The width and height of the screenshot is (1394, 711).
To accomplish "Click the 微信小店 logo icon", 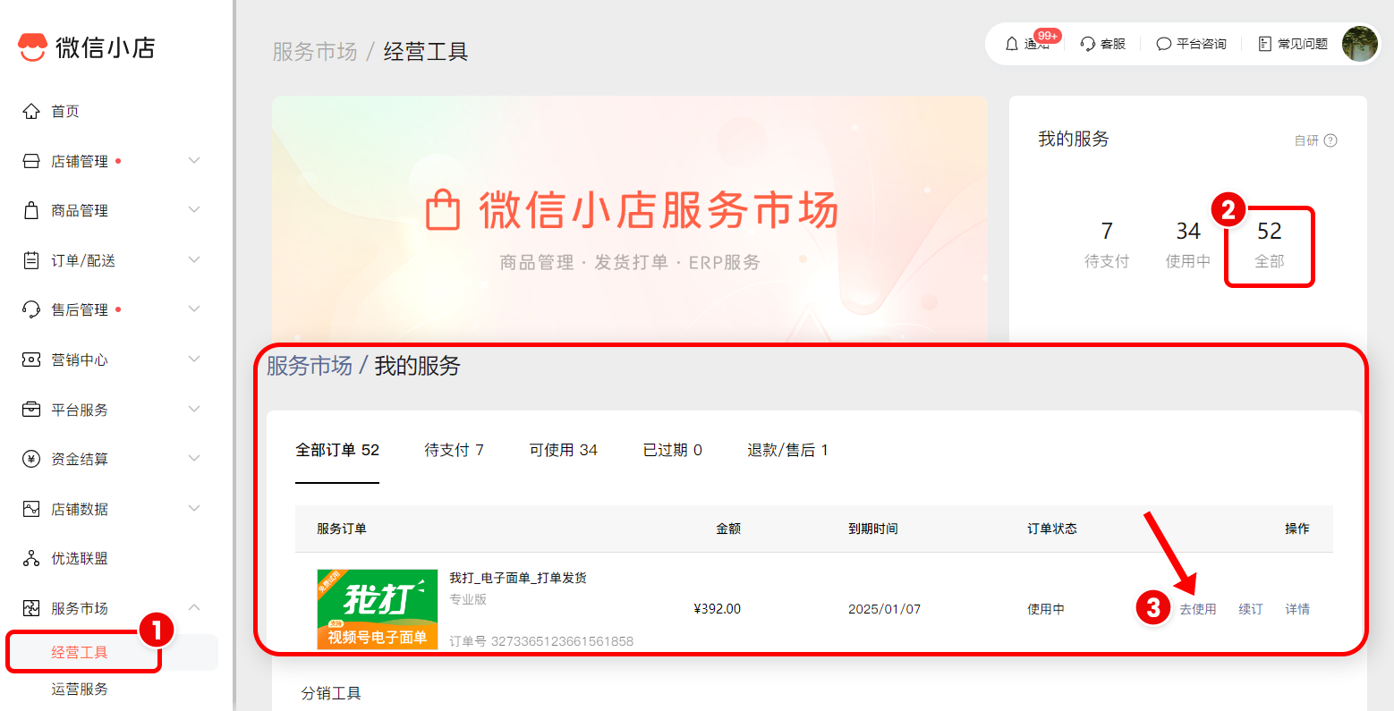I will pyautogui.click(x=32, y=47).
